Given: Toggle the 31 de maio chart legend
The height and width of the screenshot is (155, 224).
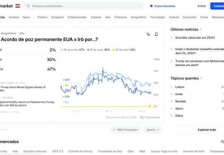Looking at the screenshot, I should [99, 49].
